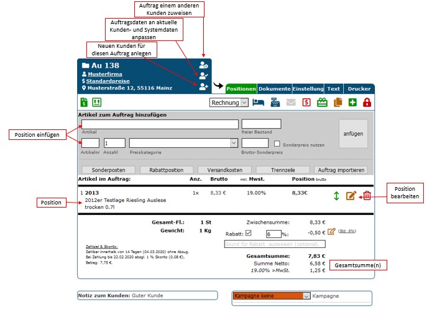The width and height of the screenshot is (427, 312).
Task: Enable the Sonderpreis nutzen checkbox
Action: coord(277,144)
